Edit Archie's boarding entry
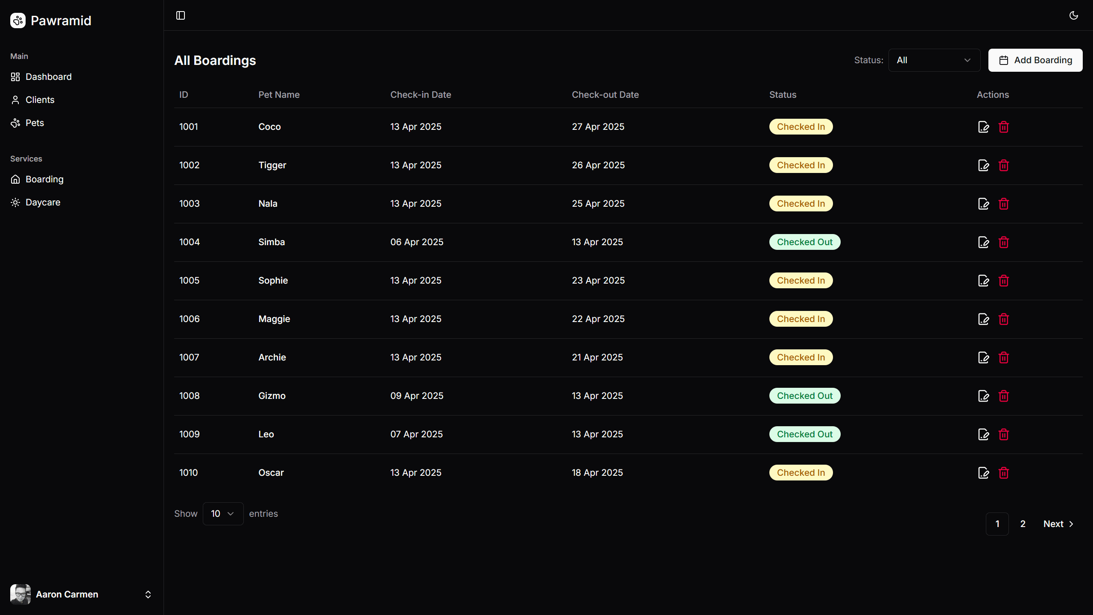This screenshot has width=1093, height=615. pos(983,357)
